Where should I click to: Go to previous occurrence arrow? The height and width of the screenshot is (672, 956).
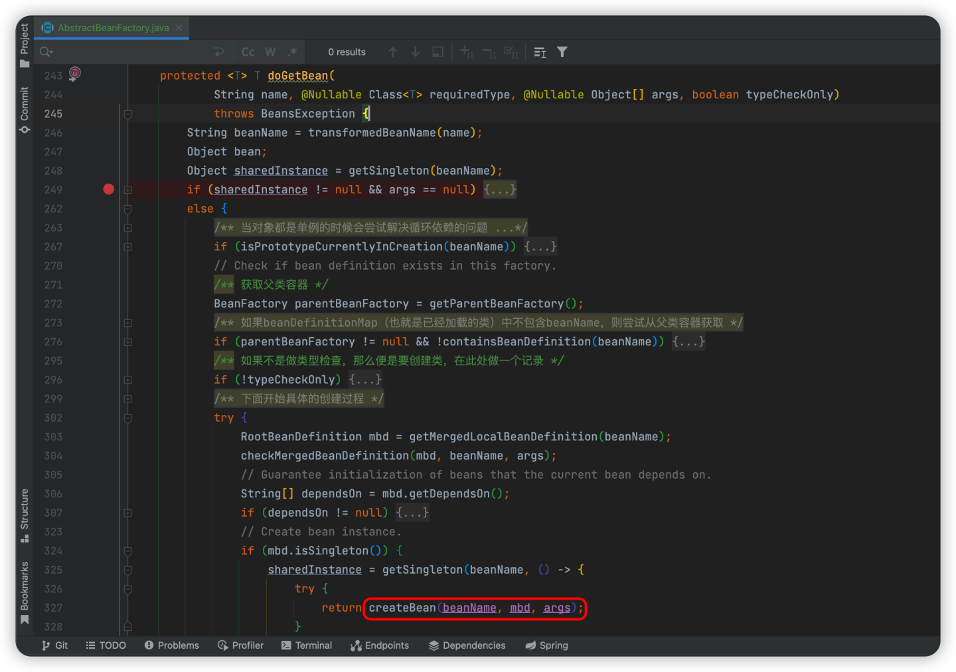pyautogui.click(x=393, y=52)
